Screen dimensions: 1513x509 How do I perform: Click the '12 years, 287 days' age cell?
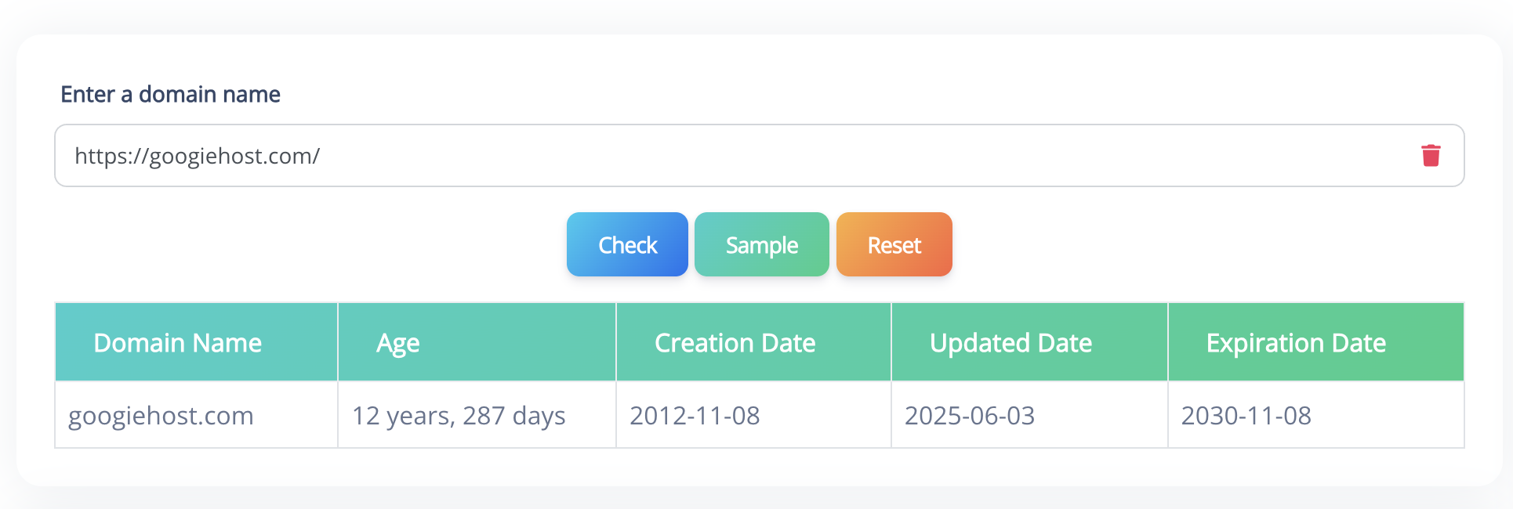[x=459, y=416]
